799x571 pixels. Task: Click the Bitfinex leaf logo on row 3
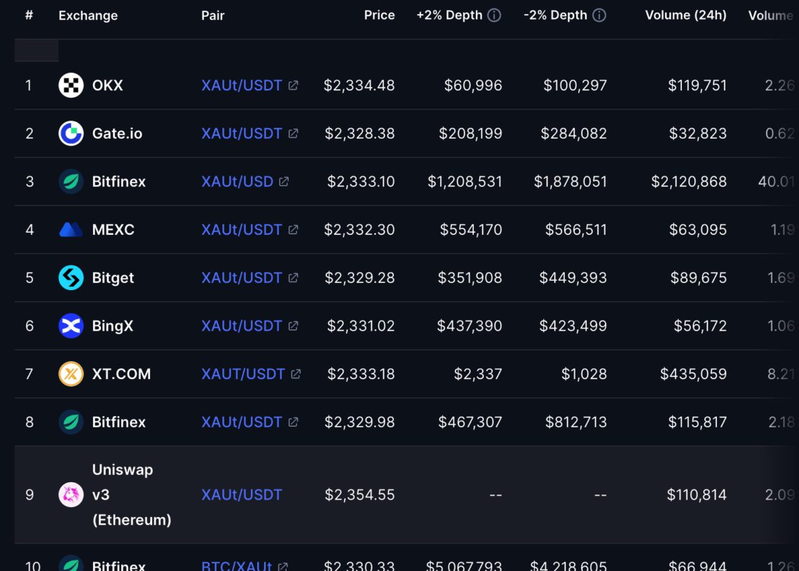70,181
